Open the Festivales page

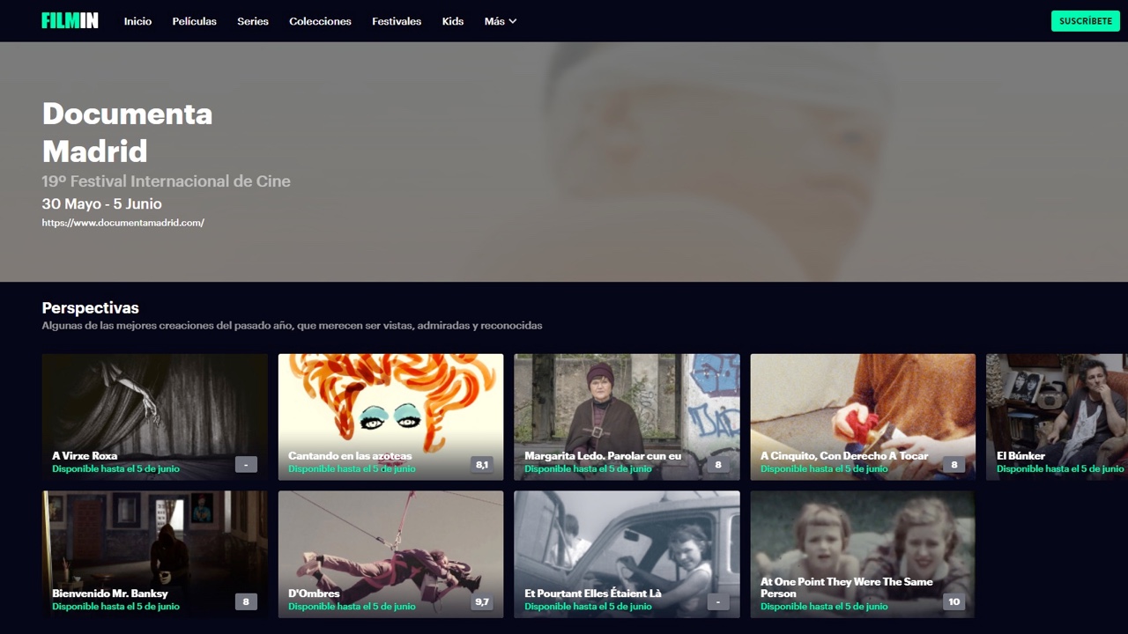pyautogui.click(x=397, y=21)
